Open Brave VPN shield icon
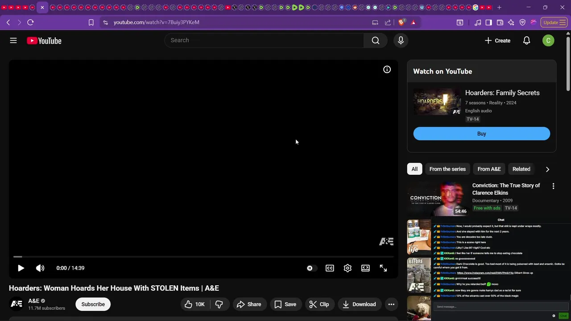 click(522, 22)
